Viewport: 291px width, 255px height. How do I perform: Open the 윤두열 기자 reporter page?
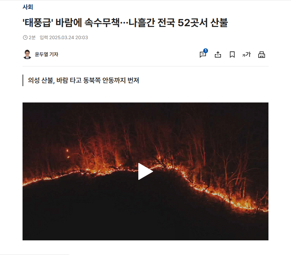46,54
